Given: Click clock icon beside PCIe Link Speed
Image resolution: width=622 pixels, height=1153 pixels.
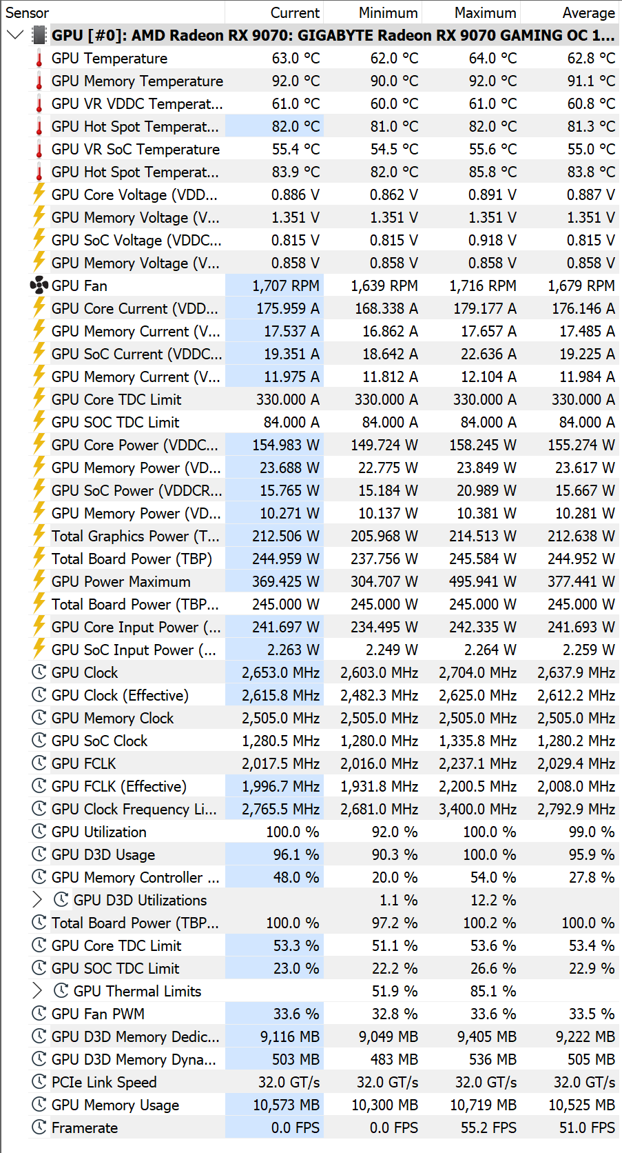Looking at the screenshot, I should (x=39, y=1082).
